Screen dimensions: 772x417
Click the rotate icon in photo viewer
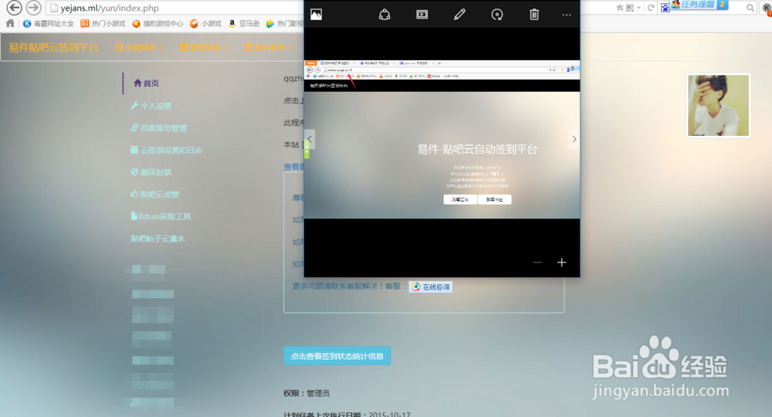coord(497,15)
